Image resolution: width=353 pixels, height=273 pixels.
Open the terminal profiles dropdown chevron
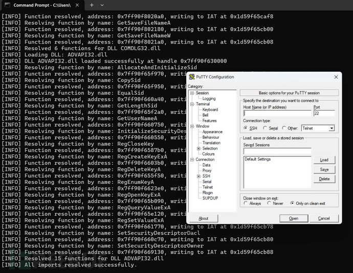click(x=102, y=5)
